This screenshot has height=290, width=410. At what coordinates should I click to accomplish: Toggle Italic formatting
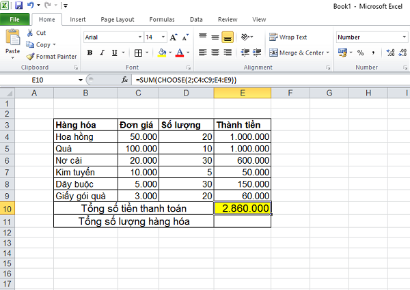tap(102, 53)
